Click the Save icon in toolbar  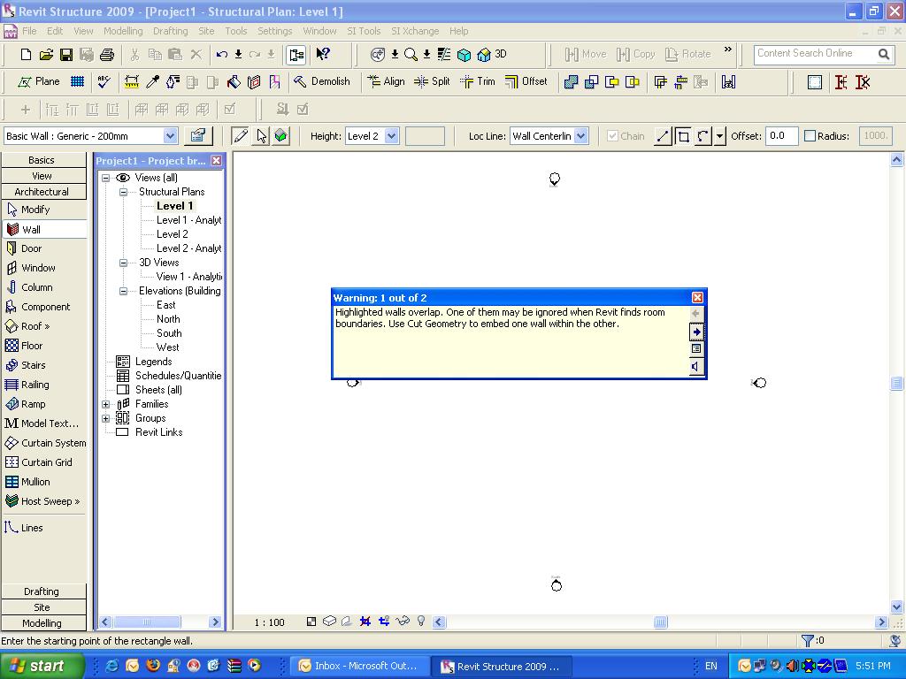[x=66, y=55]
